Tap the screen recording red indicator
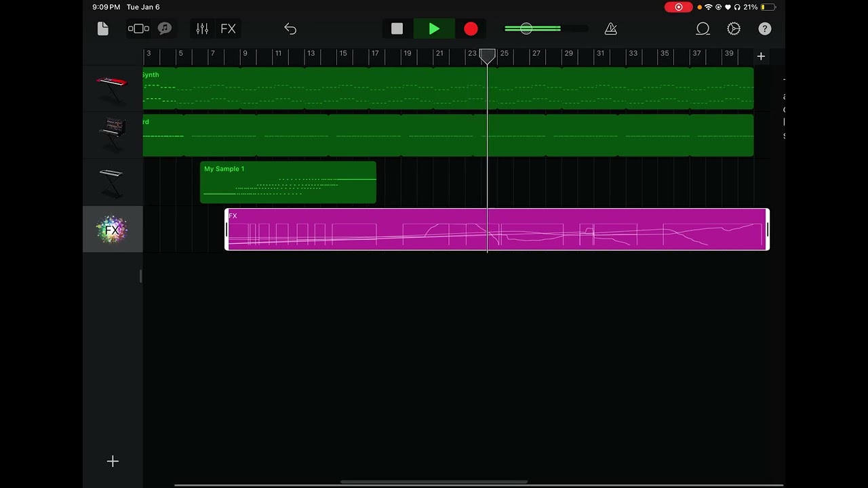Image resolution: width=868 pixels, height=488 pixels. [x=678, y=7]
